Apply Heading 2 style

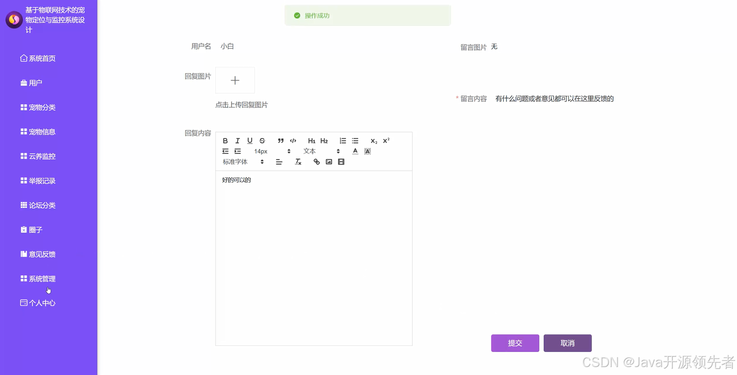point(324,141)
